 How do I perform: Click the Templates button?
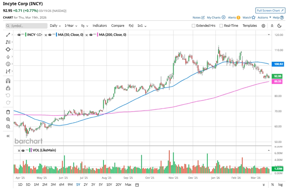pyautogui.click(x=250, y=26)
